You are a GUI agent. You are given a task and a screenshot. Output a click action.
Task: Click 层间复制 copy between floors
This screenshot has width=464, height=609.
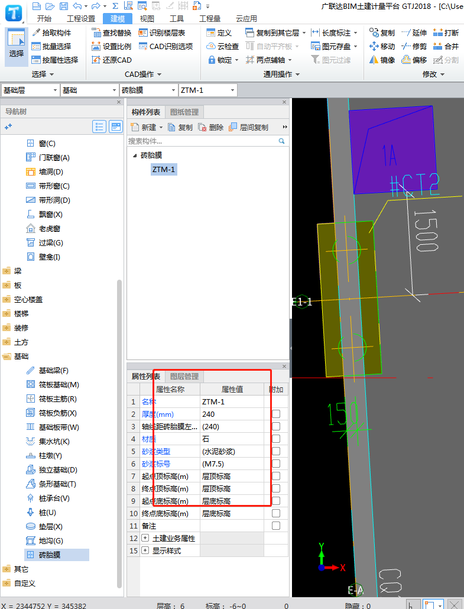tap(248, 127)
